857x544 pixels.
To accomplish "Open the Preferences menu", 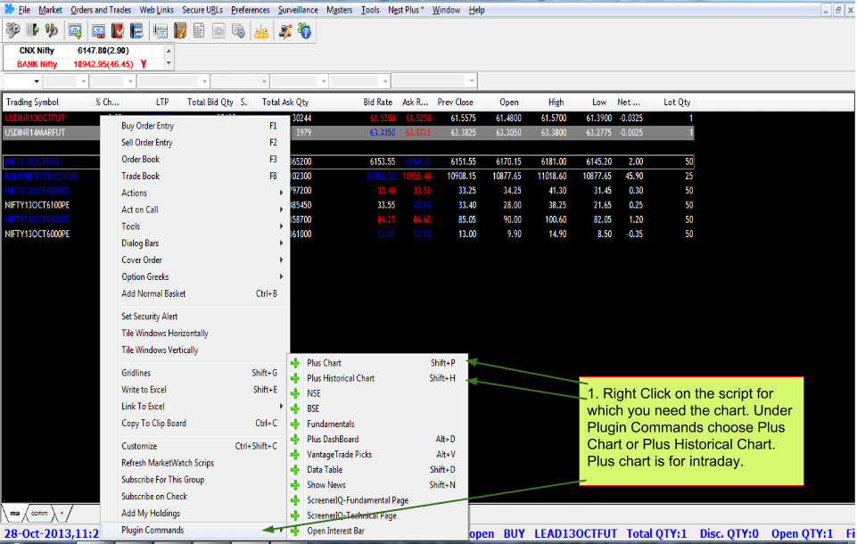I will [x=251, y=10].
